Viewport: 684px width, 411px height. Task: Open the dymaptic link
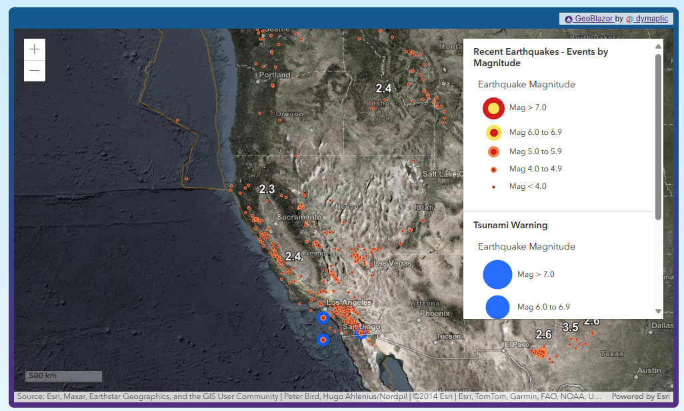(651, 19)
